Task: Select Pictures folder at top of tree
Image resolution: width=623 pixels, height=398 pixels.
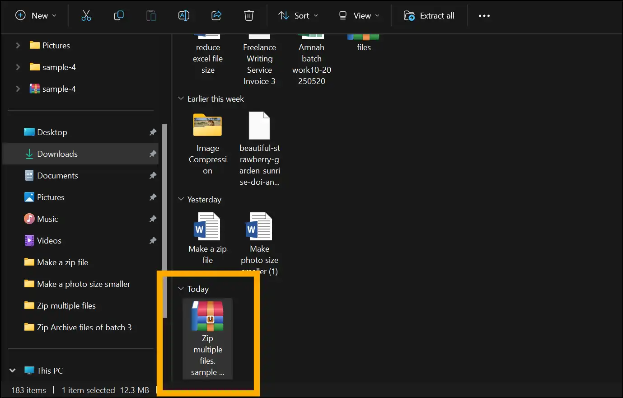Action: (x=50, y=45)
